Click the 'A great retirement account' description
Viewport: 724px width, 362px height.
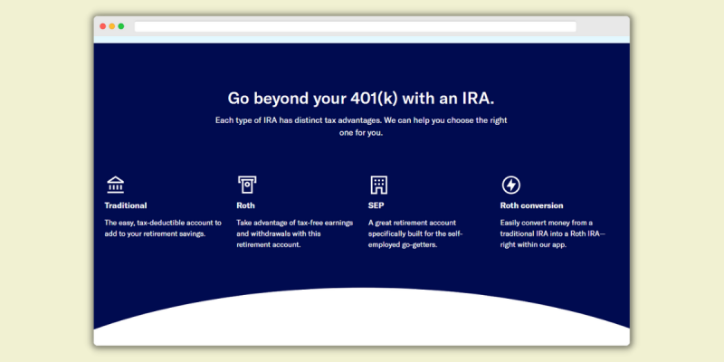coord(415,233)
